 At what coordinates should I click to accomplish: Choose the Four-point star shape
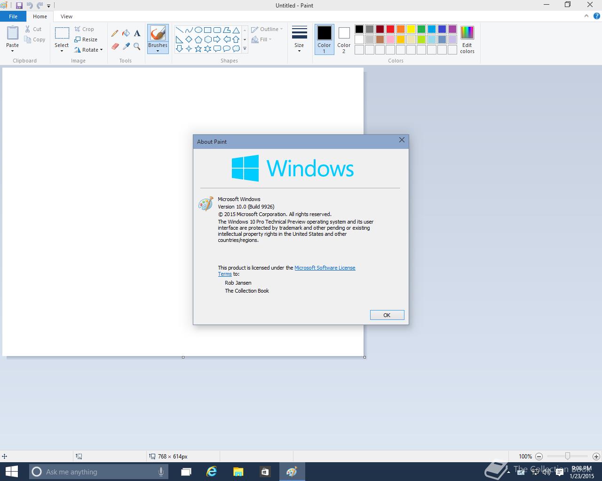pyautogui.click(x=189, y=48)
